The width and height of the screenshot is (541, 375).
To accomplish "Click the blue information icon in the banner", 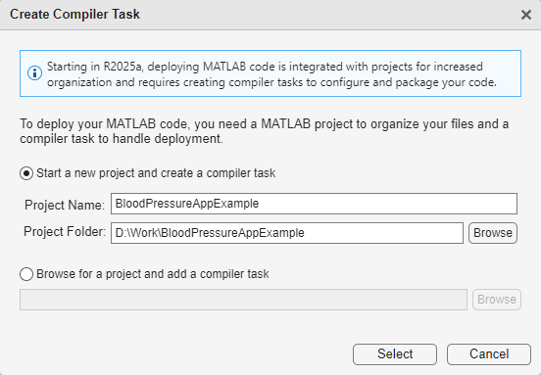I will [x=34, y=73].
